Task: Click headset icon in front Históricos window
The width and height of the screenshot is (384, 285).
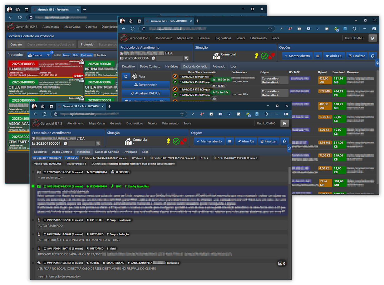Action: [x=284, y=141]
